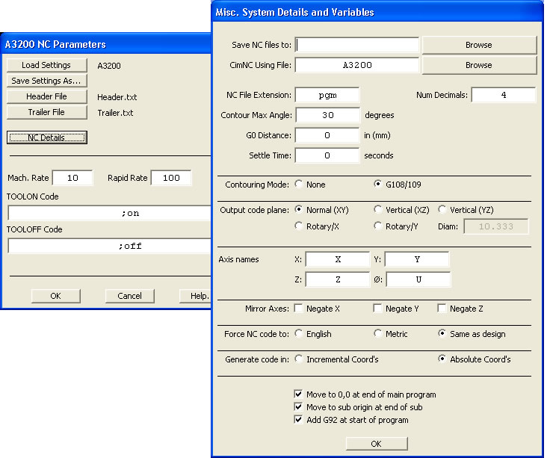Screen dimensions: 550x458
Task: Open Help in A3200 NC Parameters
Action: (x=196, y=296)
